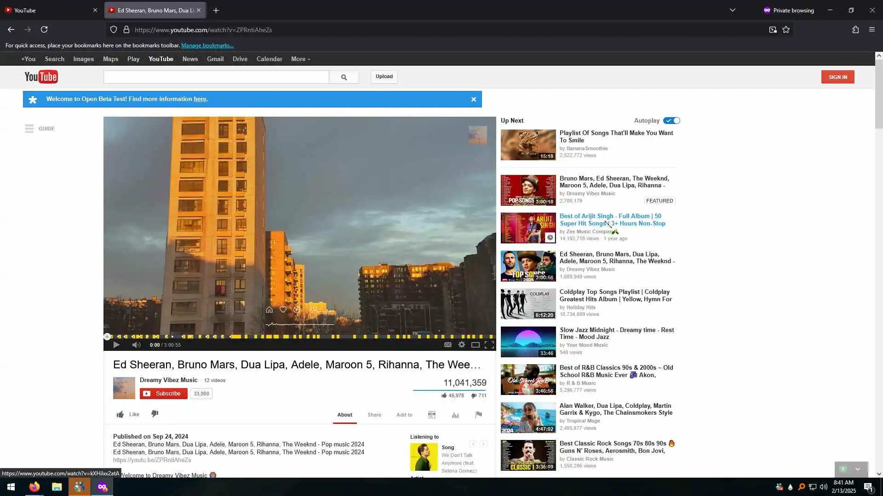Screen dimensions: 883x496
Task: Enter fullscreen mode on video player
Action: click(489, 344)
